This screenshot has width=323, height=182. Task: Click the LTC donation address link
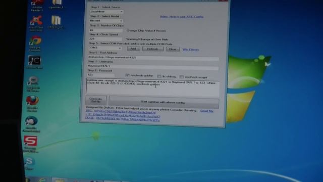123,116
